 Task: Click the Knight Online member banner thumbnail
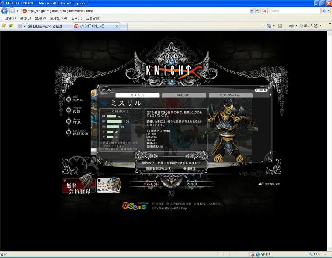point(109,185)
